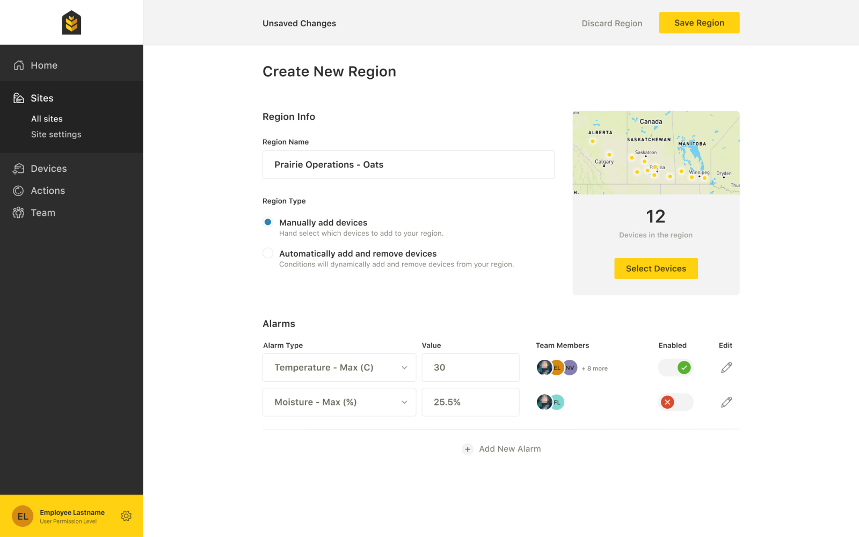859x537 pixels.
Task: Click the Team people icon
Action: [19, 213]
